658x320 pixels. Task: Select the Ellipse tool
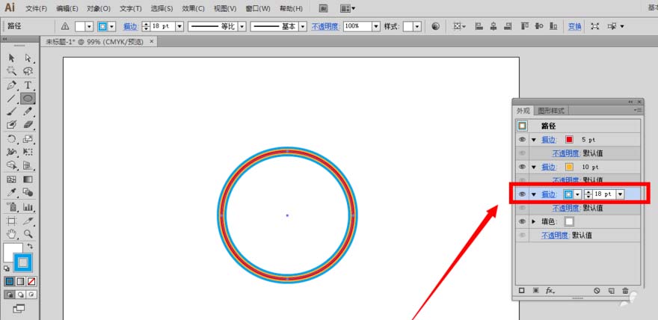(x=28, y=99)
